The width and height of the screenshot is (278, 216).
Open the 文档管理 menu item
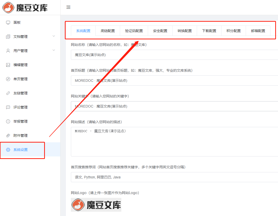coord(30,37)
